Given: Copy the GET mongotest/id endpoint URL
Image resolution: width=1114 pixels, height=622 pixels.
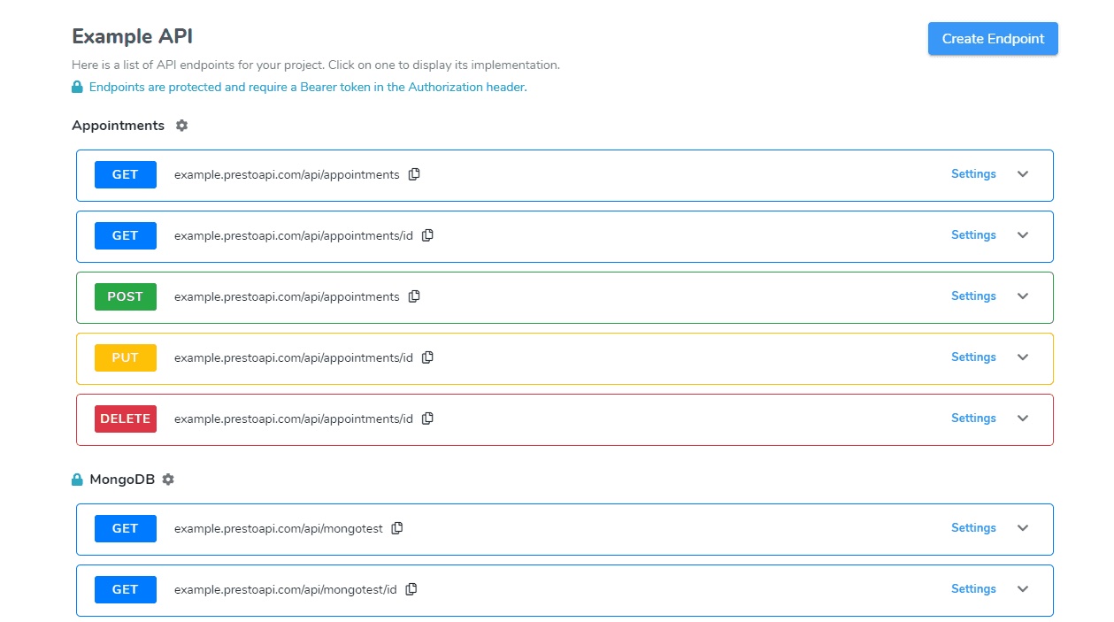Looking at the screenshot, I should 411,588.
